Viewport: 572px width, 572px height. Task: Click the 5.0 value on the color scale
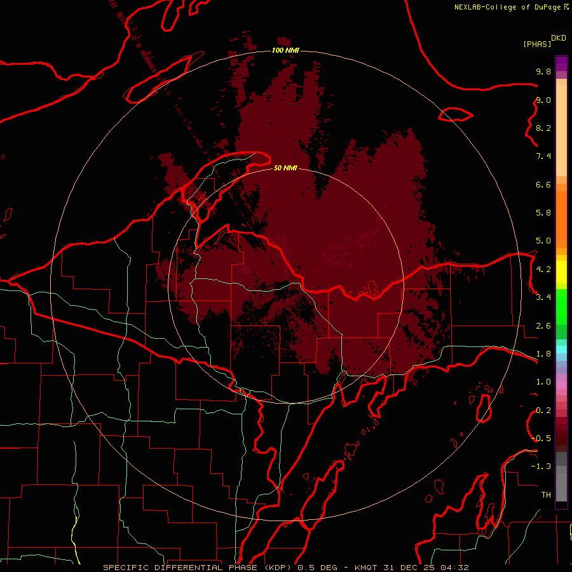543,241
